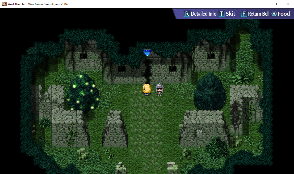
Task: Click the F key icon for Return Bell
Action: pyautogui.click(x=244, y=14)
